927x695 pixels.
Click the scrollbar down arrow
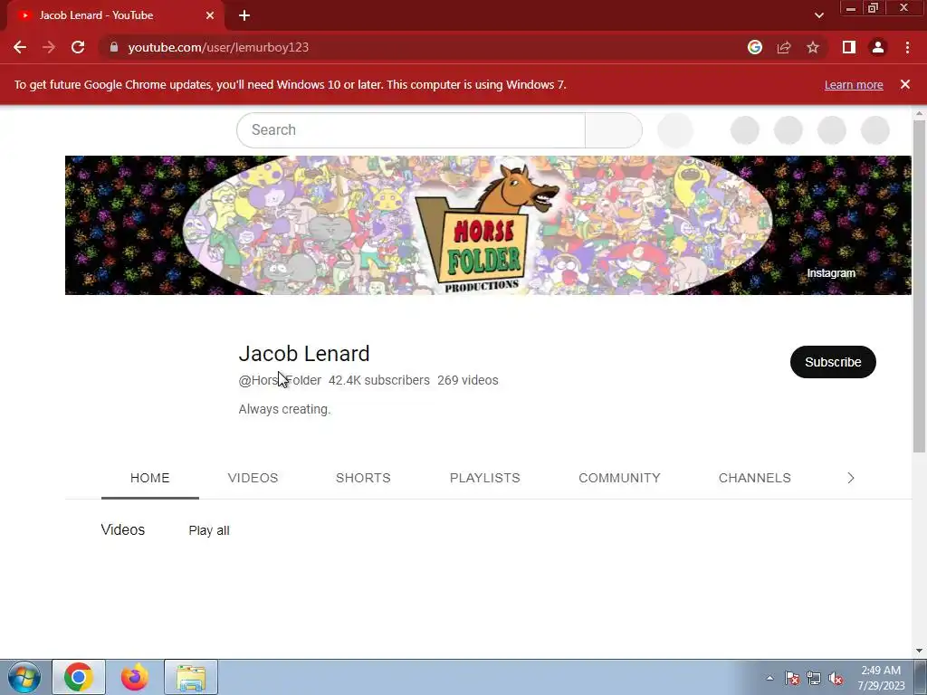(x=919, y=651)
